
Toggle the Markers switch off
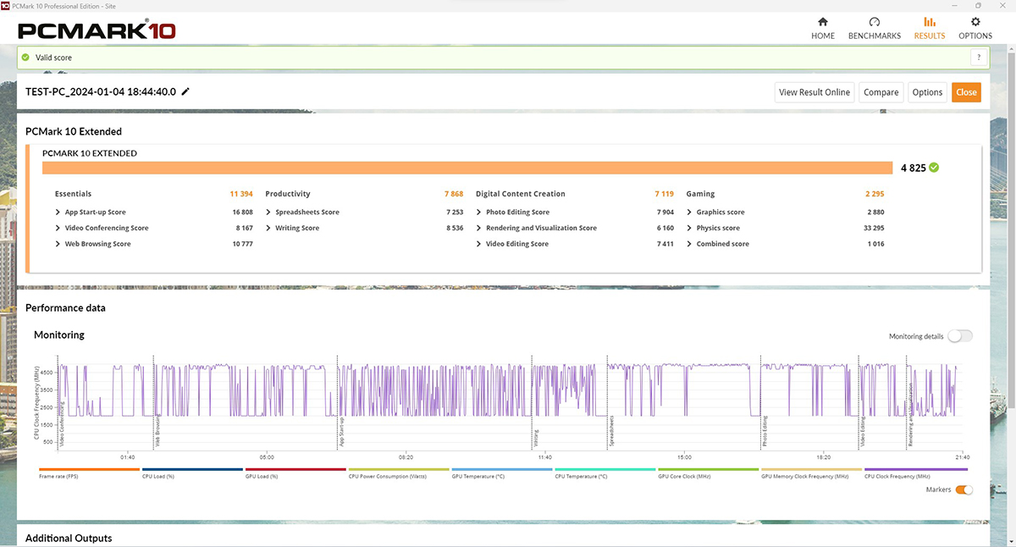(x=964, y=489)
